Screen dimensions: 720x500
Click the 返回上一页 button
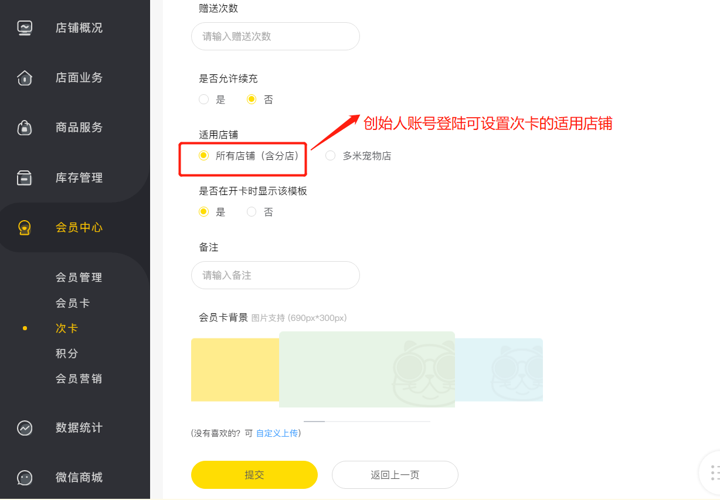click(395, 475)
